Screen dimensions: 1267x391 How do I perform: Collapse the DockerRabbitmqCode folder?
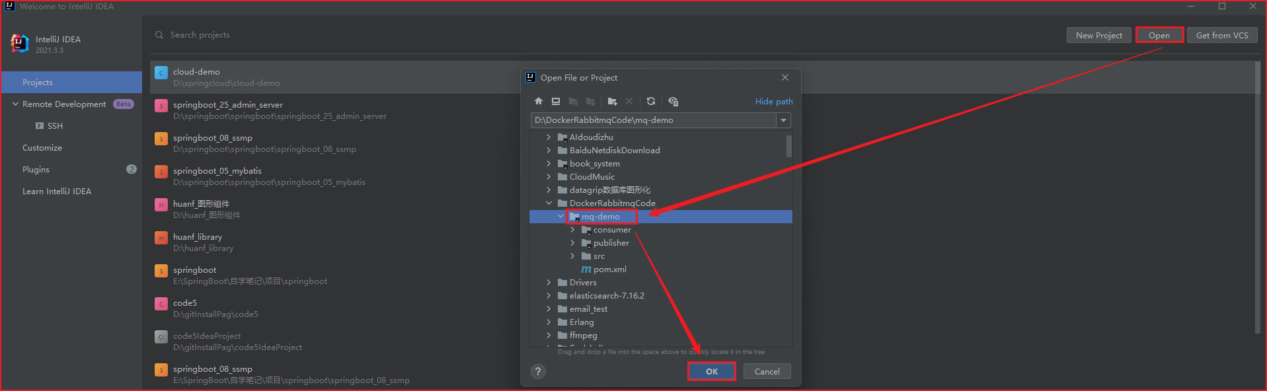549,203
